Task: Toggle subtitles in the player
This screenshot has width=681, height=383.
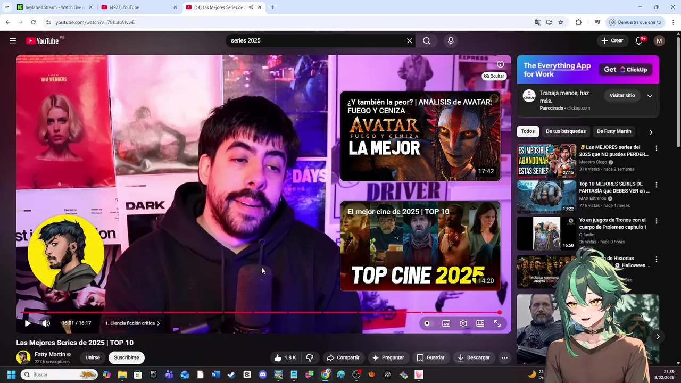Action: pyautogui.click(x=446, y=323)
